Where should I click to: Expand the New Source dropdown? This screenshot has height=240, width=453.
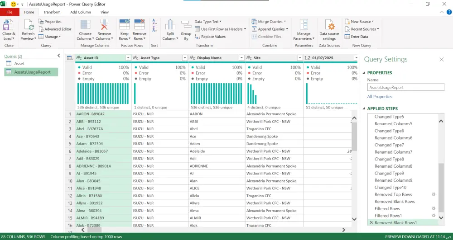click(373, 22)
